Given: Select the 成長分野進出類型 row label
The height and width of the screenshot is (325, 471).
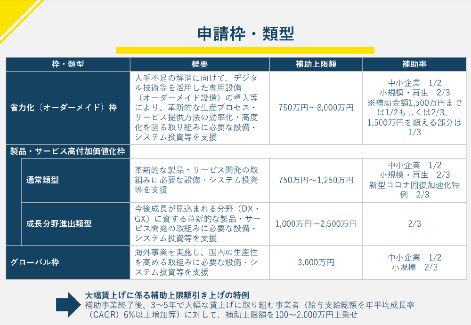Looking at the screenshot, I should [x=59, y=224].
